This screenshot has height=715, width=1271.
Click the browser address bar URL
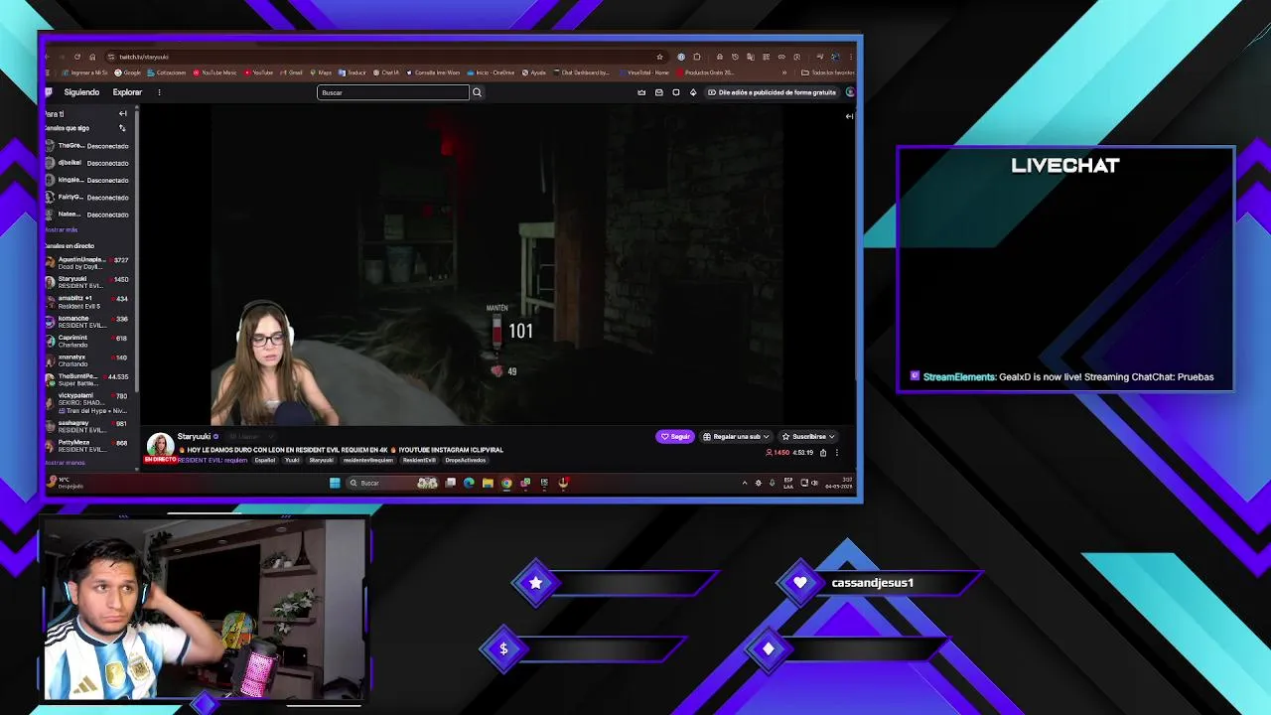tap(144, 57)
